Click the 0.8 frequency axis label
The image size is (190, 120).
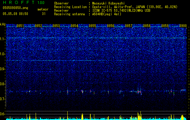3,84
